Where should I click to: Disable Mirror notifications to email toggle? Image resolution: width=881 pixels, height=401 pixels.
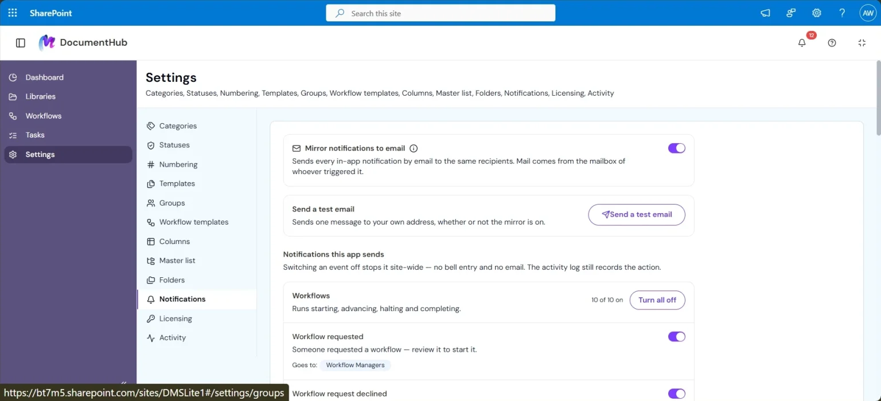pyautogui.click(x=677, y=148)
